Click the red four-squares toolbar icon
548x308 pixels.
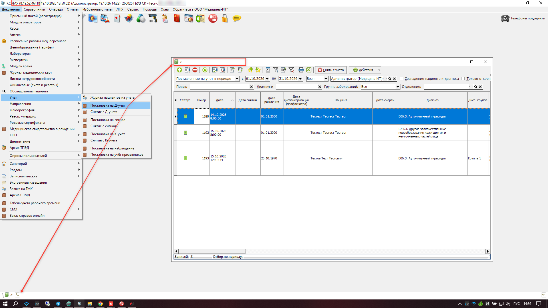click(213, 19)
